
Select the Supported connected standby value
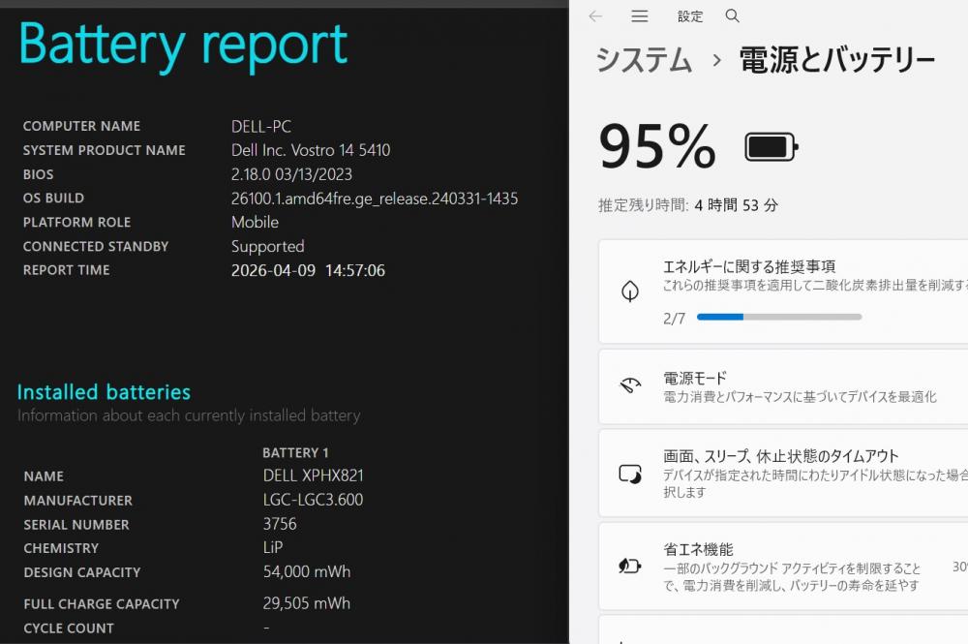click(268, 246)
